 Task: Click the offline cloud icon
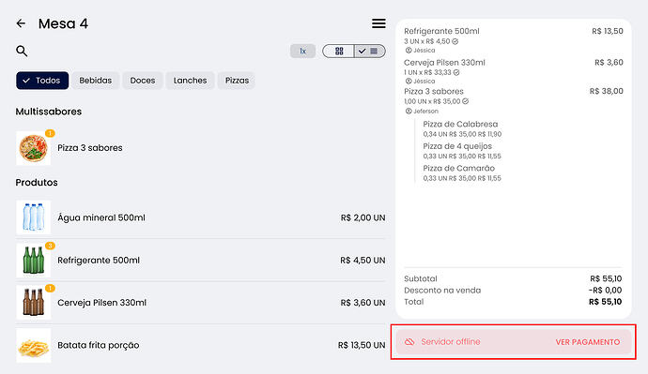(409, 342)
